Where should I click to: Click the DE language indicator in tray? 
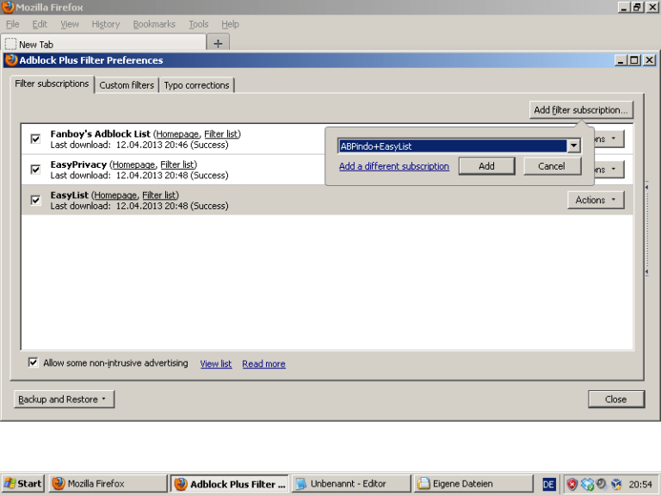(548, 484)
